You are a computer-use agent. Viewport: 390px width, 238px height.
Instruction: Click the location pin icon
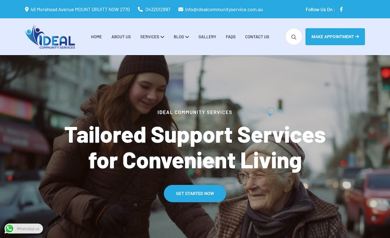pos(27,10)
